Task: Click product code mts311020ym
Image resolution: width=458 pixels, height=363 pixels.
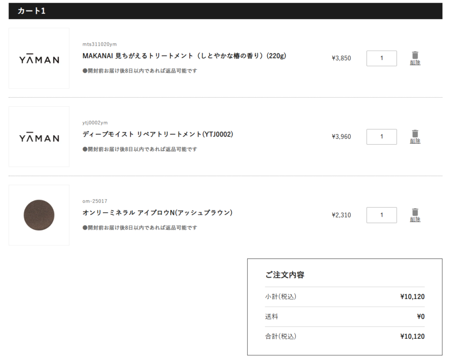Action: click(99, 44)
